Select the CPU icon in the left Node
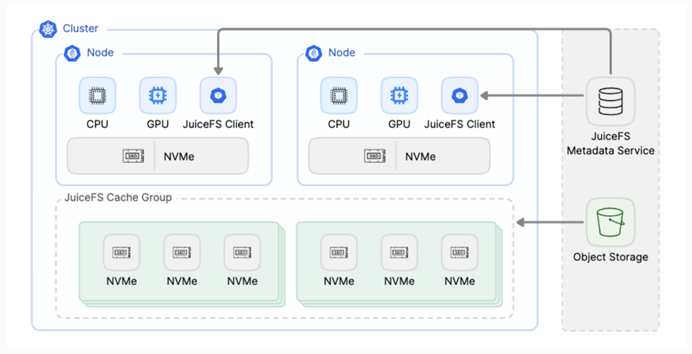 point(98,95)
